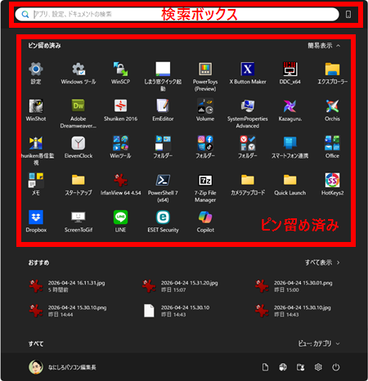Open recommended file 2026-04-24 15.31.20.jpg

tap(180, 286)
